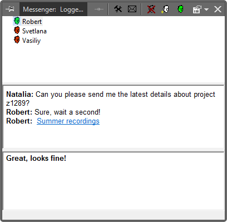This screenshot has height=222, width=227.
Task: Click the envelope message icon
Action: click(x=132, y=9)
